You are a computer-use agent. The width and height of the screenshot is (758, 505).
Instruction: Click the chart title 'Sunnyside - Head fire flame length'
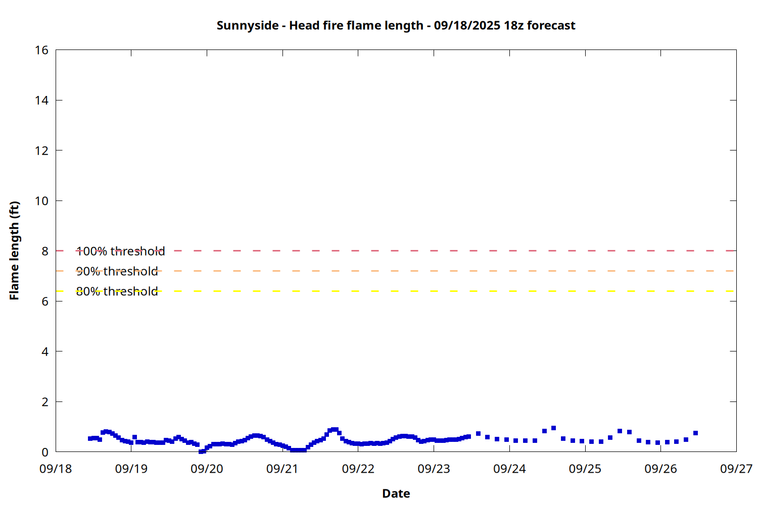point(396,25)
